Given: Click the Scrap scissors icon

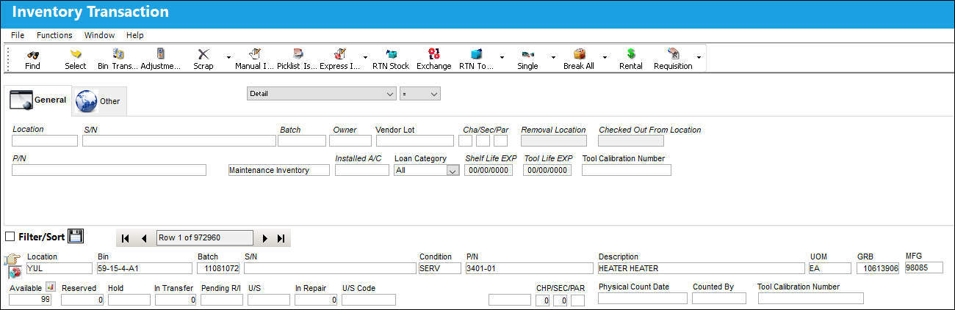Looking at the screenshot, I should tap(203, 54).
